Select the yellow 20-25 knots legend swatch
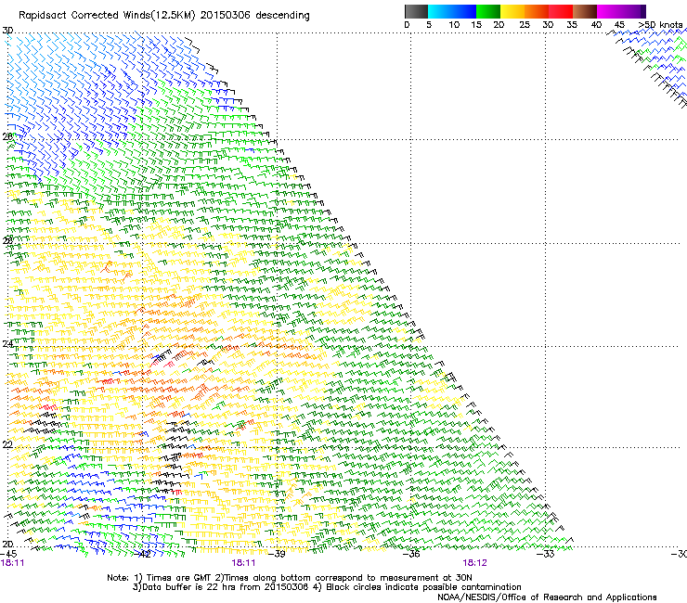This screenshot has width=687, height=603. coord(512,11)
